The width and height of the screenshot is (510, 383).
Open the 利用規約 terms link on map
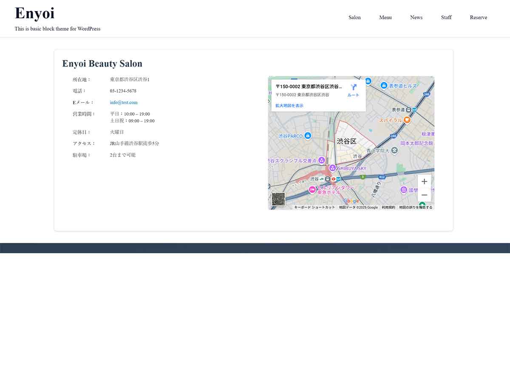click(388, 207)
